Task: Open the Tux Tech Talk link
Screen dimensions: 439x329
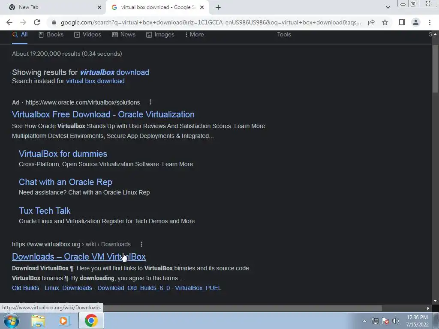Action: 45,210
